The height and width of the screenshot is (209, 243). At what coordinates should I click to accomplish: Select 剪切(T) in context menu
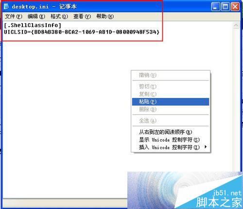171,86
